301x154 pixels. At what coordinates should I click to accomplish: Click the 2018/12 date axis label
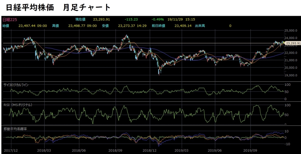click(x=150, y=151)
